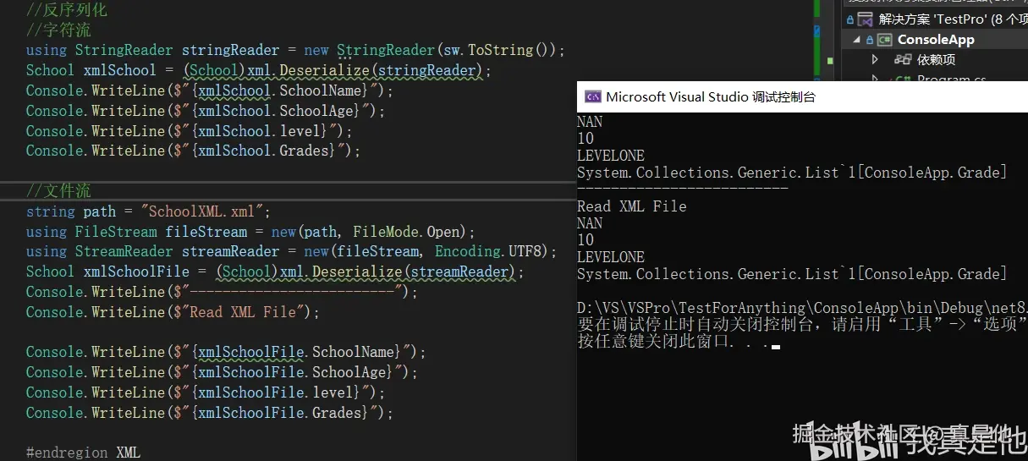Collapse the ConsoleApp project node

point(855,40)
